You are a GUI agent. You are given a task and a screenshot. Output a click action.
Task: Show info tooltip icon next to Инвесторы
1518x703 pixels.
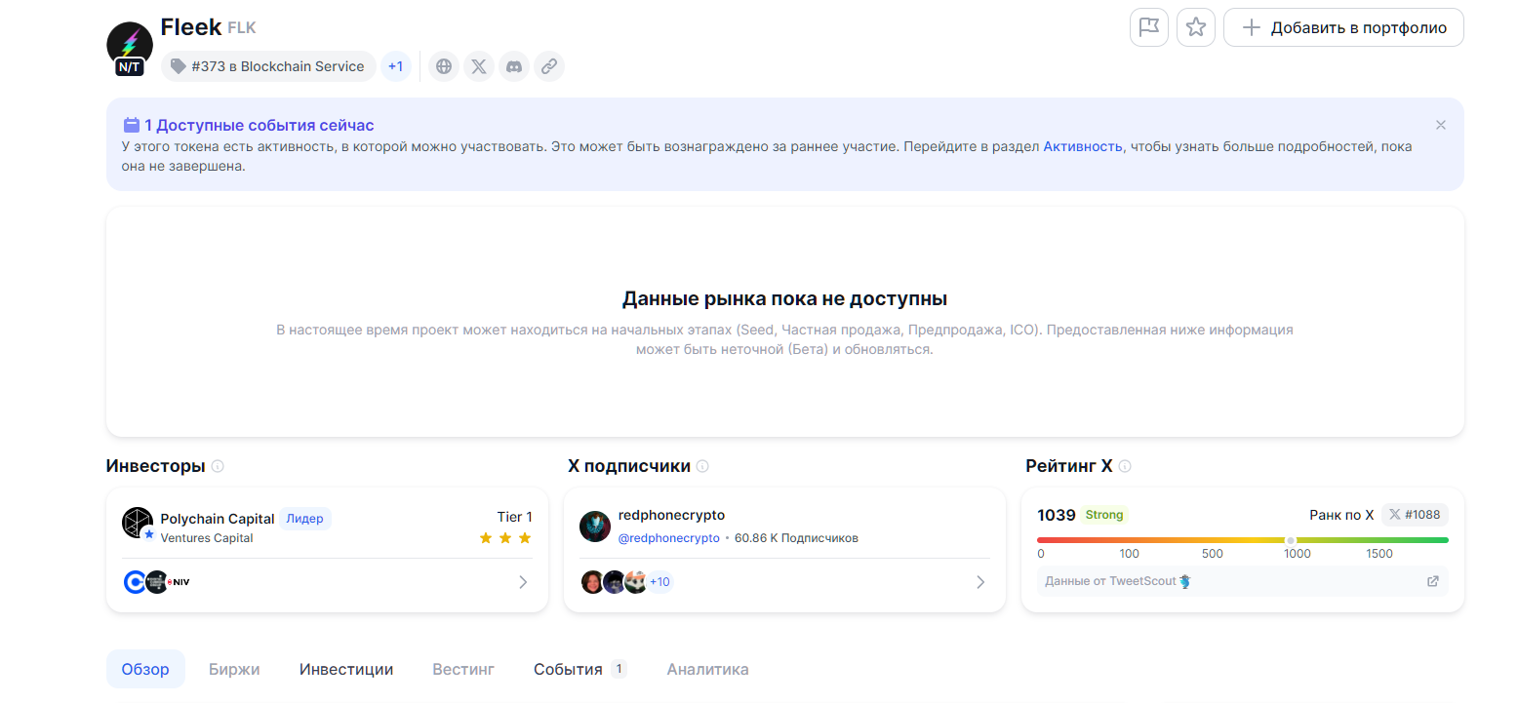point(218,466)
